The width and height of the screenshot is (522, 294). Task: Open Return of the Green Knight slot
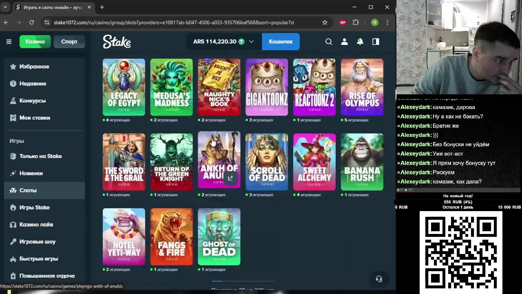[x=172, y=162]
